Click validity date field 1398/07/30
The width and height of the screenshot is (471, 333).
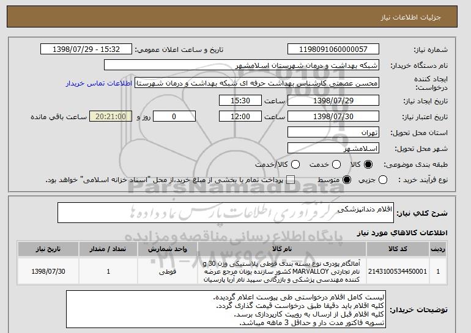click(x=333, y=117)
